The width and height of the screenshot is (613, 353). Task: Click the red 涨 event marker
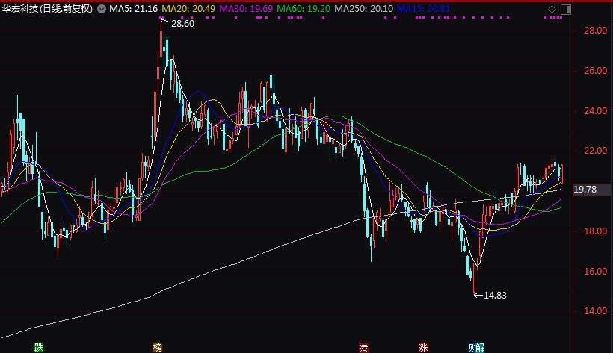(x=423, y=347)
